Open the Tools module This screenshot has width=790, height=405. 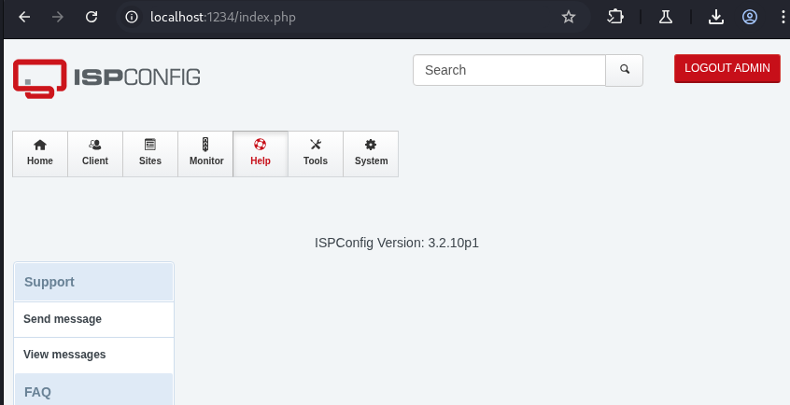point(316,153)
